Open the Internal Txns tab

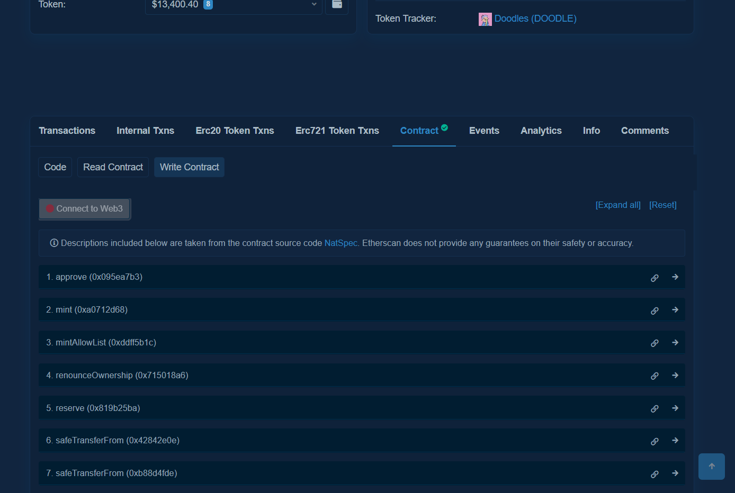click(x=145, y=131)
